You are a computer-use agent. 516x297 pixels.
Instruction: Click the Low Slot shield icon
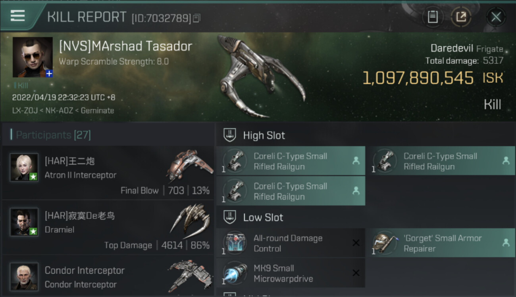229,217
